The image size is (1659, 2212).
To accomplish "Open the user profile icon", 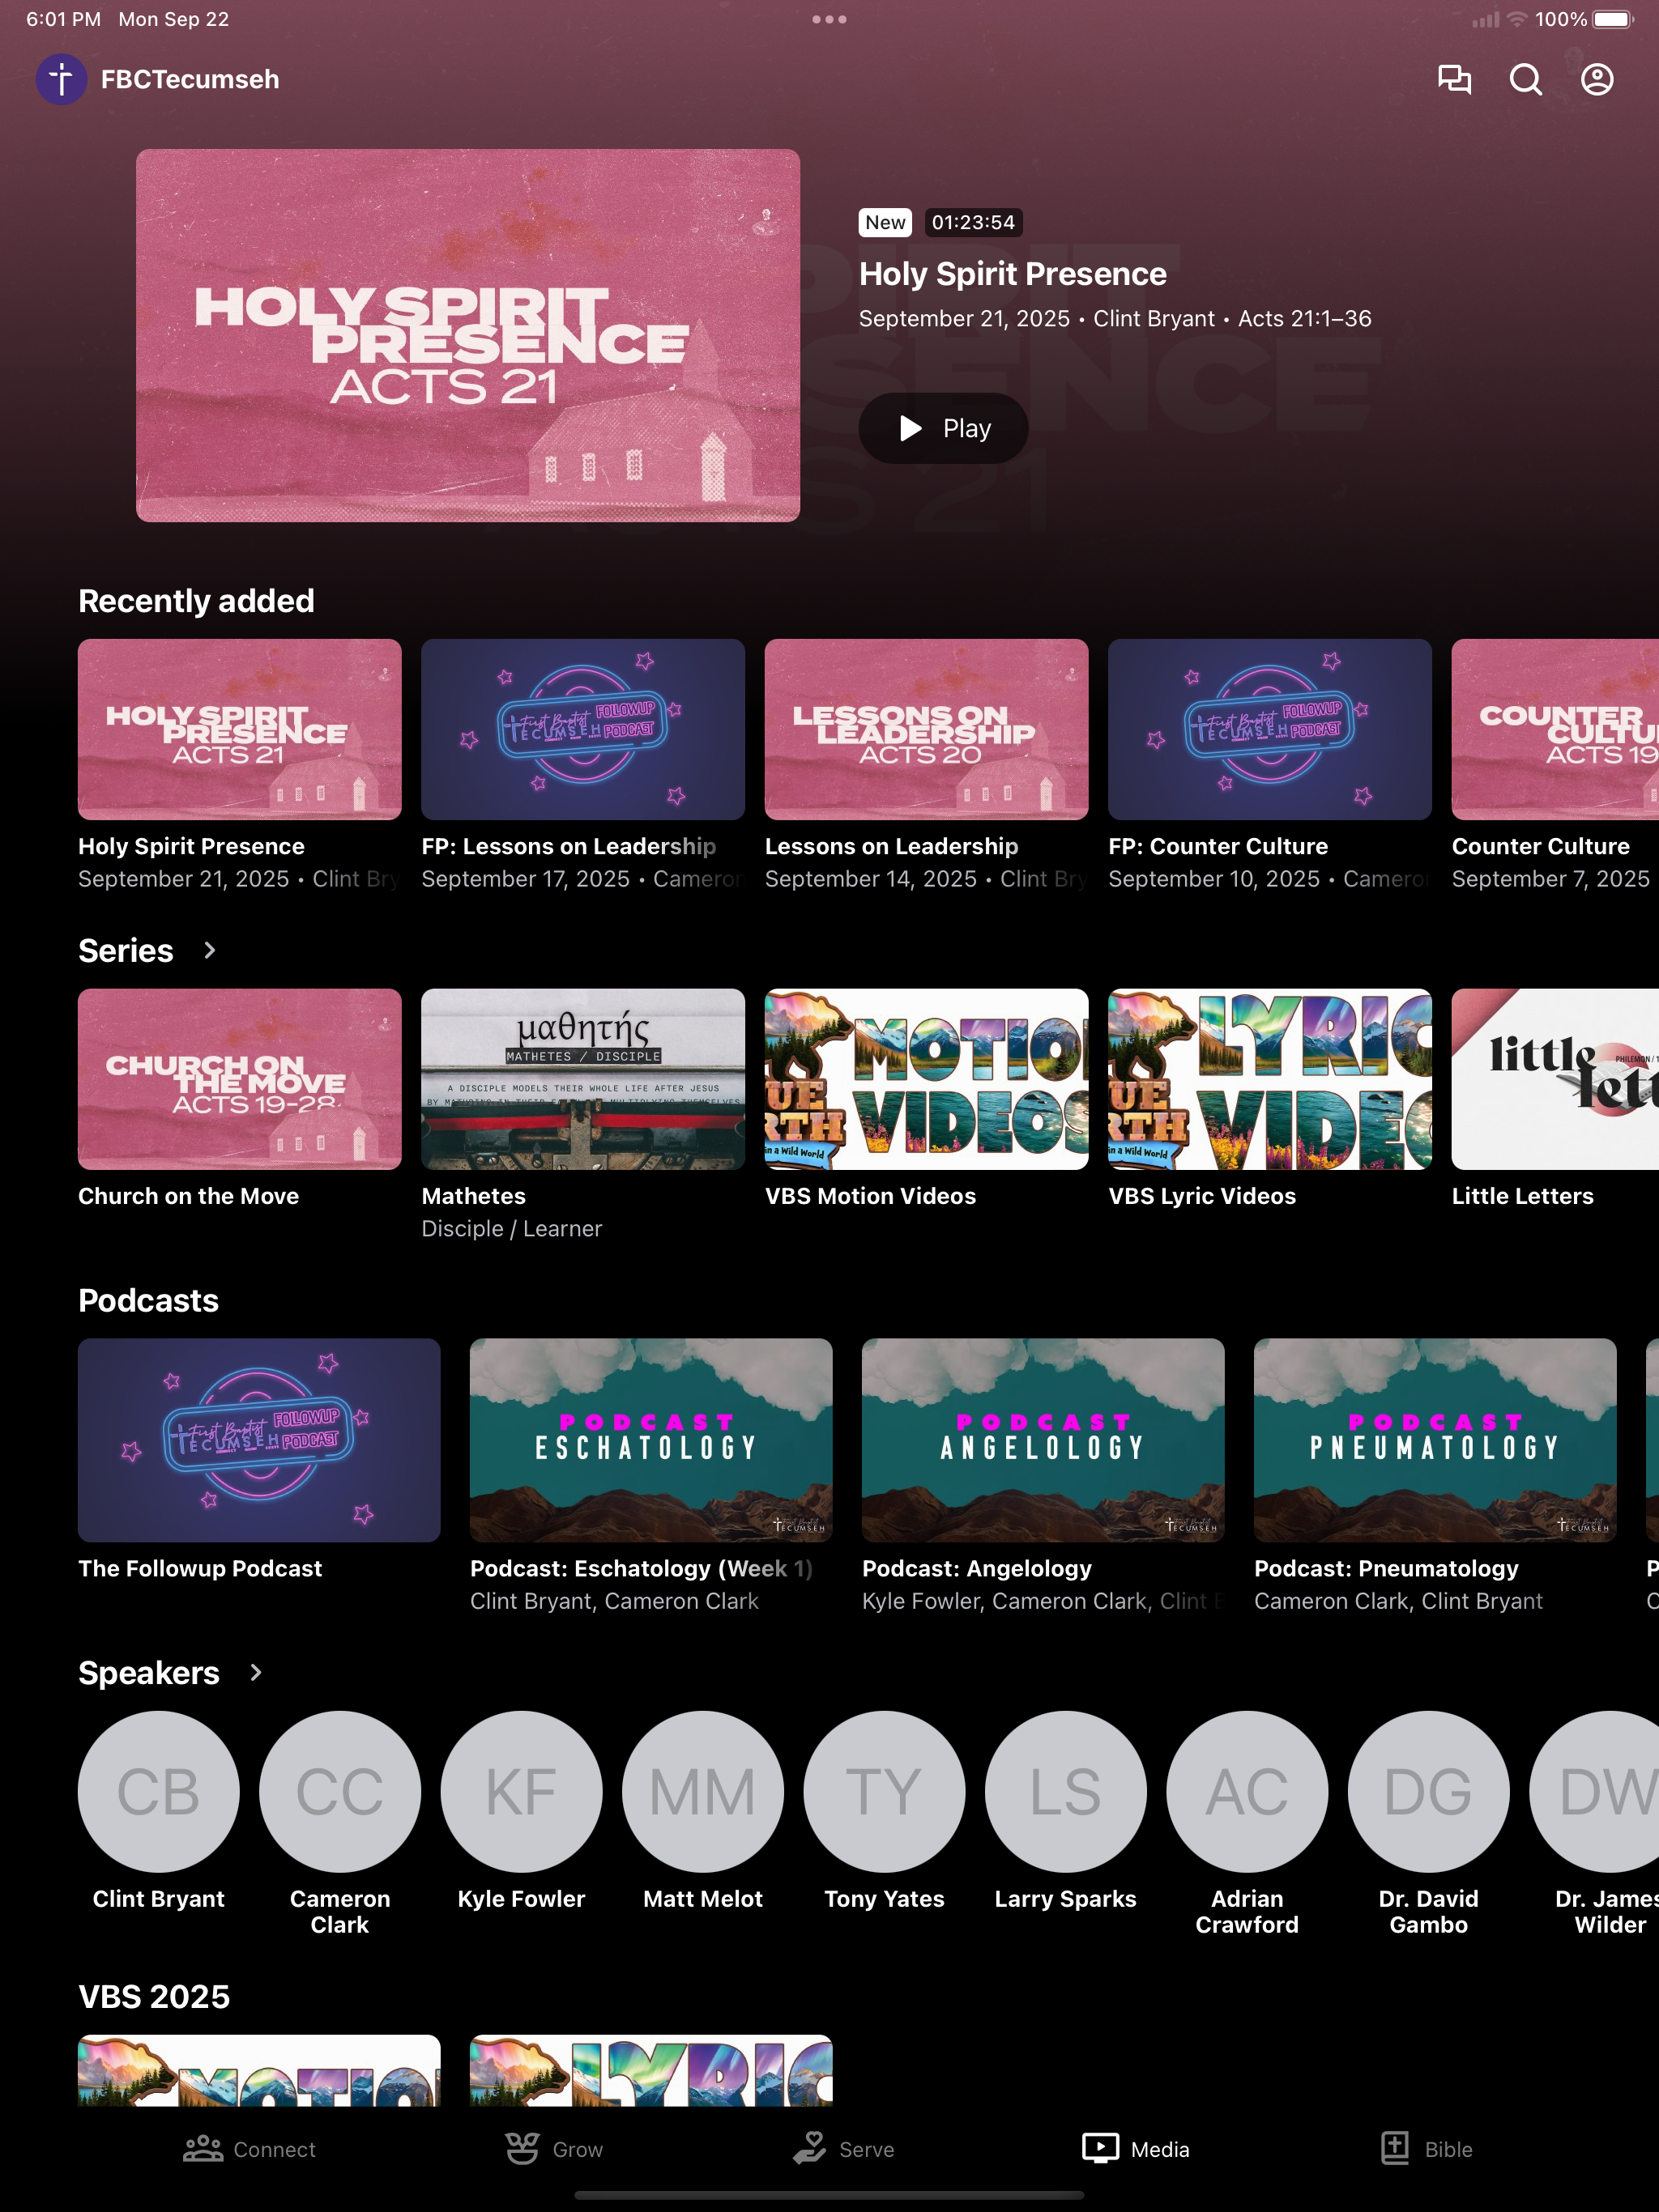I will click(x=1597, y=79).
